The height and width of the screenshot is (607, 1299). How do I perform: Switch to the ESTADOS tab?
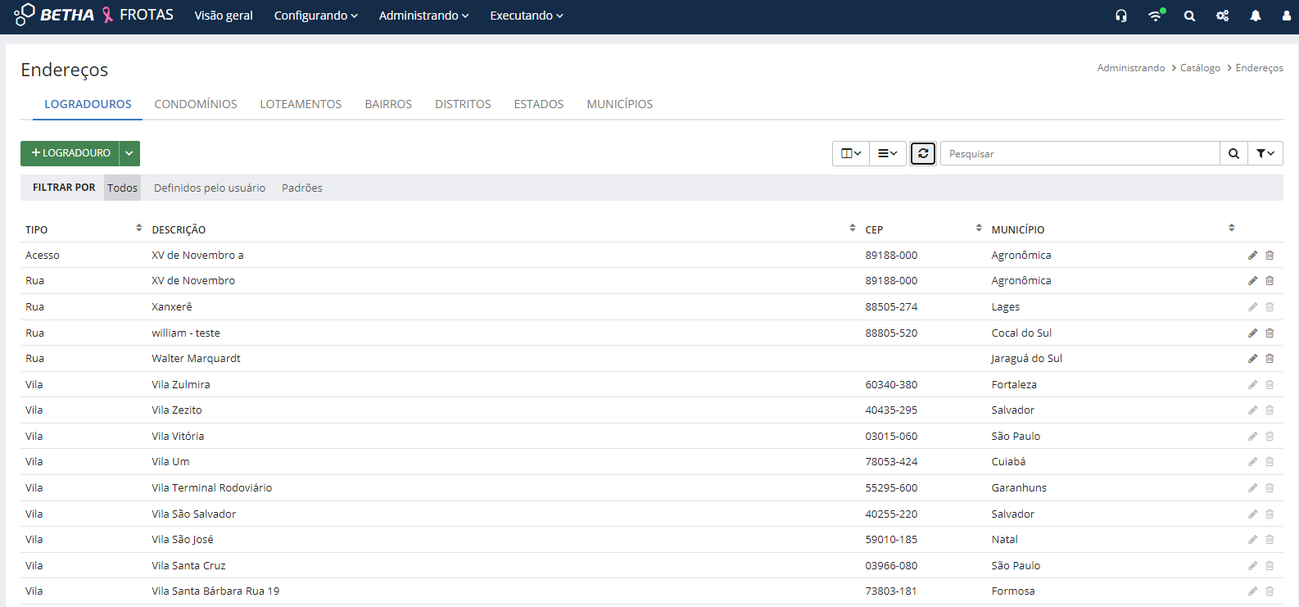[x=539, y=104]
